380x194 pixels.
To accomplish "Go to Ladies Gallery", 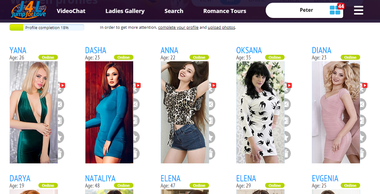I will (x=125, y=11).
